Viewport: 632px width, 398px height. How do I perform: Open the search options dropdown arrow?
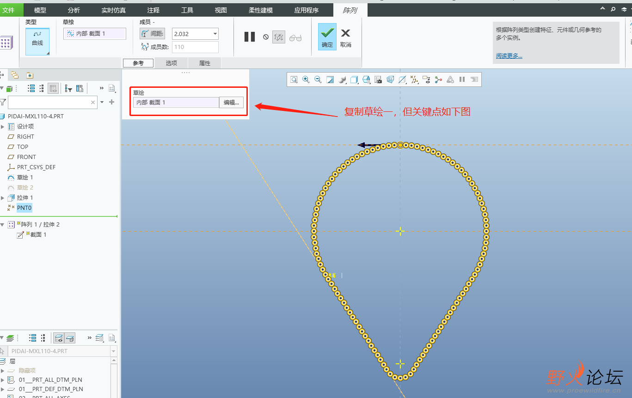coord(102,102)
